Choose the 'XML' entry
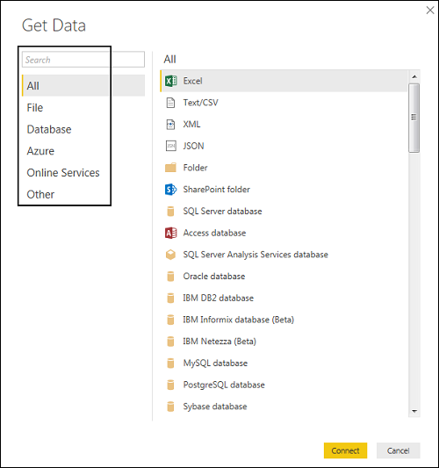Screen dimensions: 439x468 click(x=191, y=125)
